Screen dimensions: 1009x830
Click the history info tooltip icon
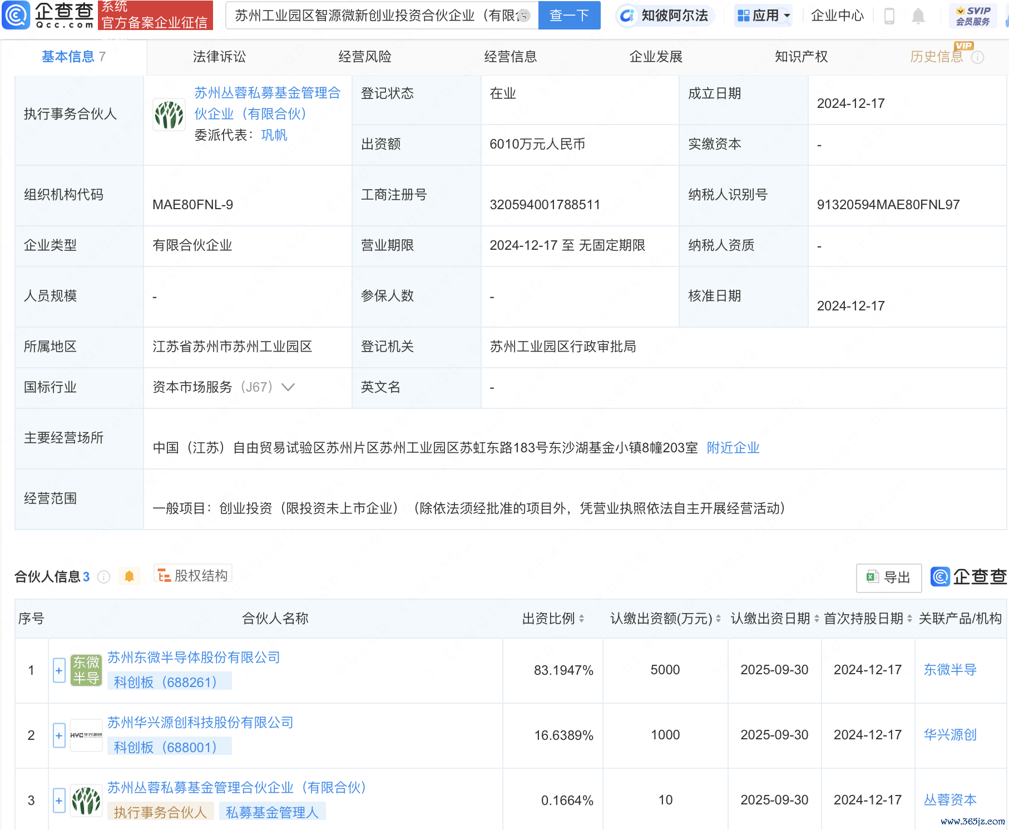(x=978, y=57)
